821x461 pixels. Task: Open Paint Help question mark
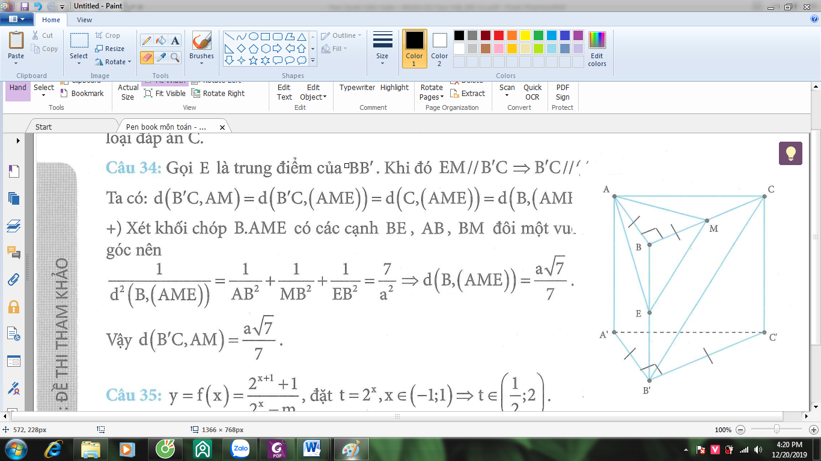814,19
